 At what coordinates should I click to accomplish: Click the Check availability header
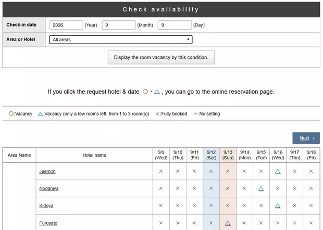(x=160, y=9)
